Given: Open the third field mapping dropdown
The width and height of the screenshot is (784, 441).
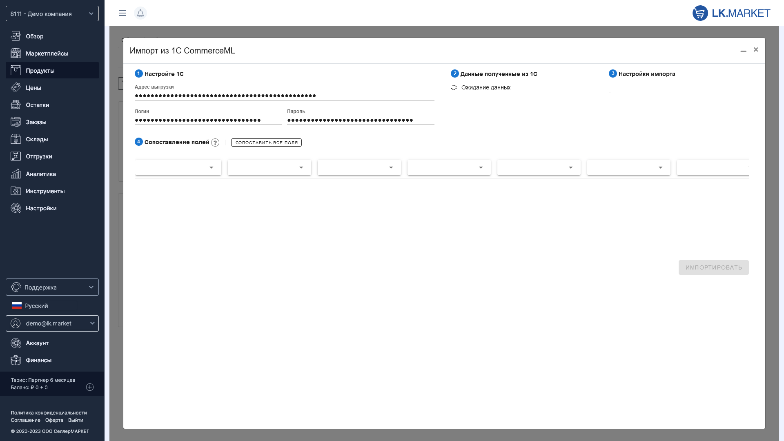Looking at the screenshot, I should click(359, 167).
